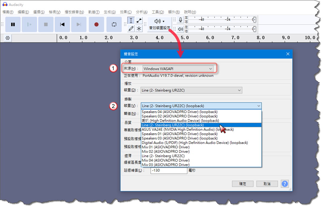The width and height of the screenshot is (325, 209).
Task: Toggle the Loop playback button
Action: tap(114, 24)
